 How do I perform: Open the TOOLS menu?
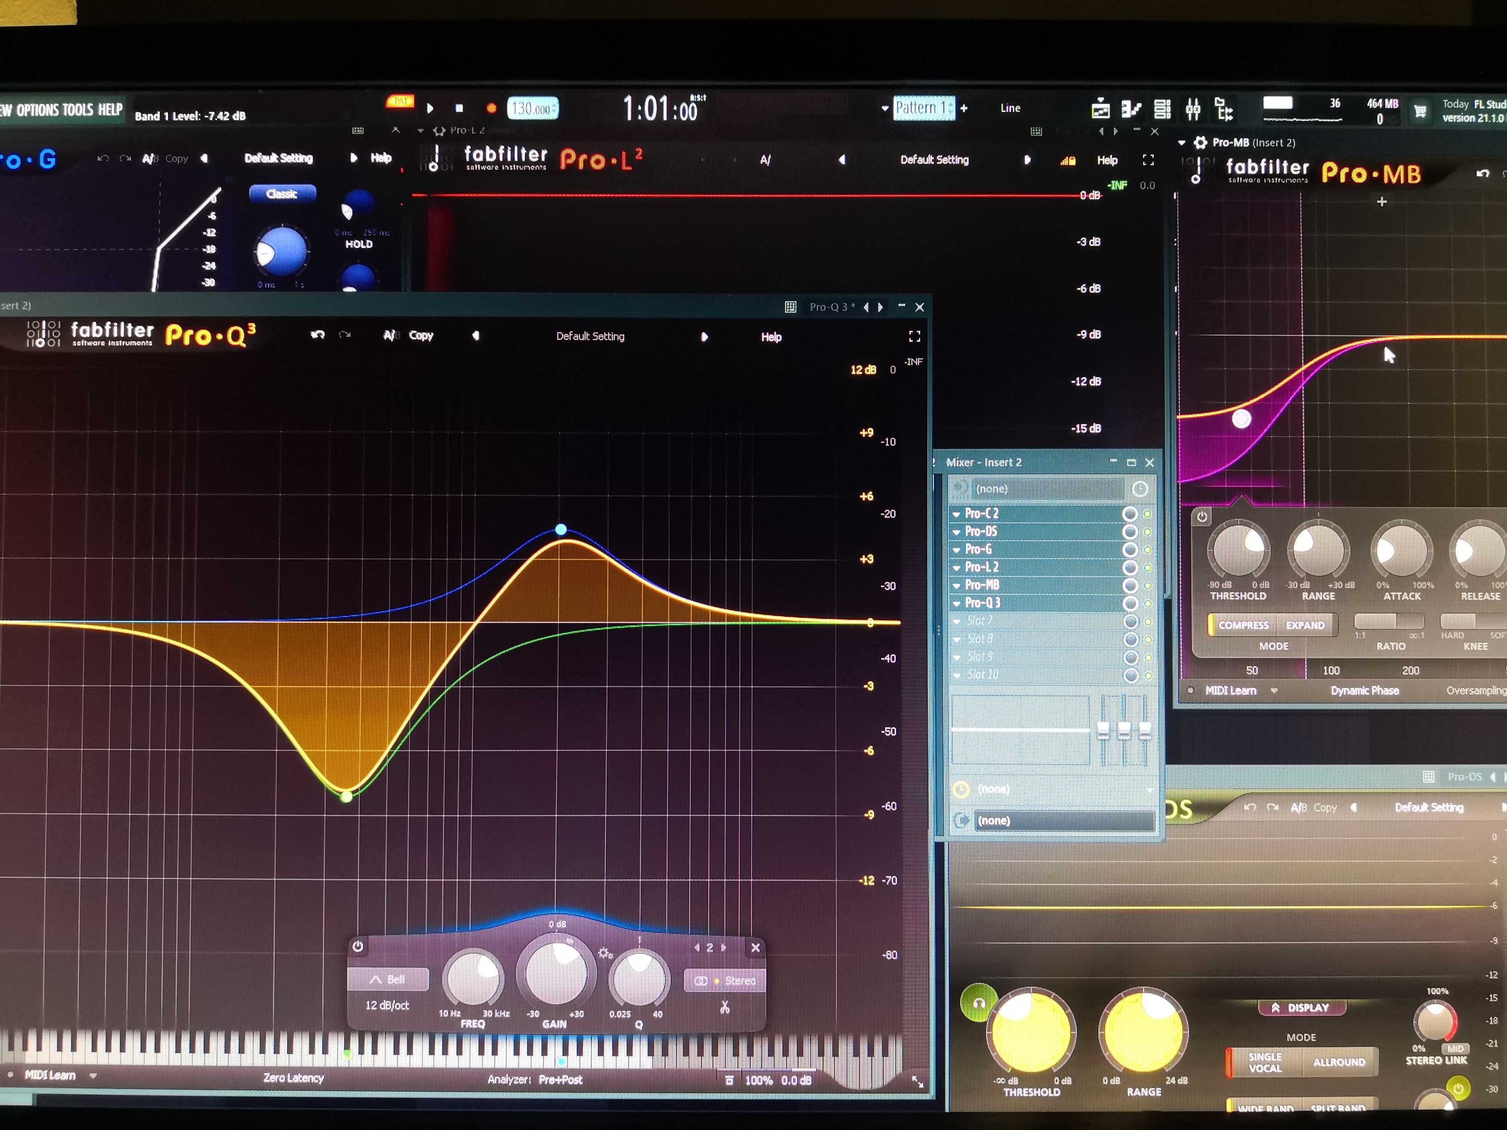(77, 110)
